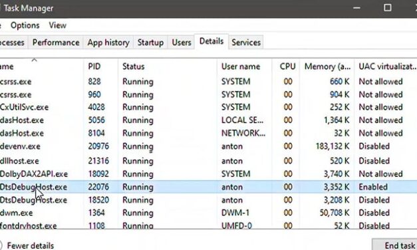Viewport: 417px width, 250px height.
Task: Click PID value 21316
Action: click(x=98, y=161)
